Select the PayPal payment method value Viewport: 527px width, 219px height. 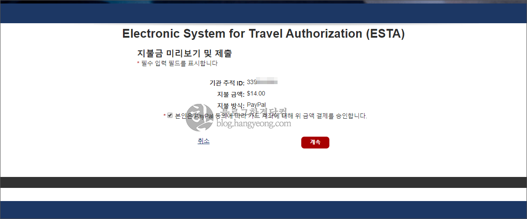click(x=256, y=105)
